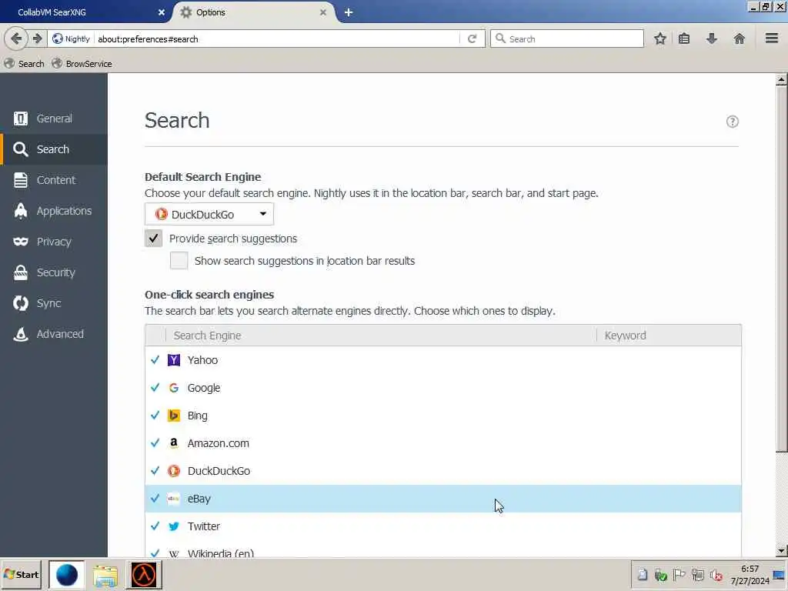Uncheck the DuckDuckGo one-click engine
This screenshot has width=788, height=591.
click(x=155, y=471)
